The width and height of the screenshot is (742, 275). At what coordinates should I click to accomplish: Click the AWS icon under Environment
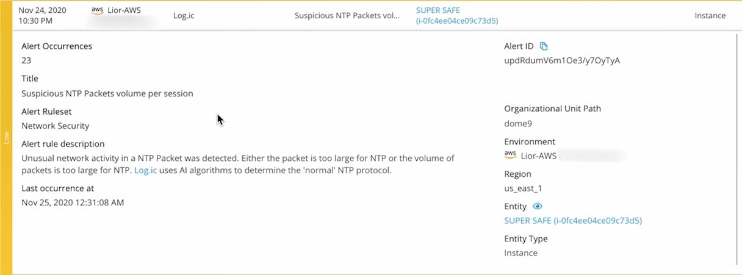click(510, 155)
